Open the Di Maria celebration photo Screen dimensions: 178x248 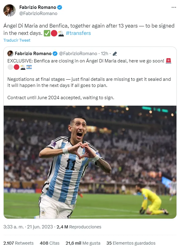tap(90, 162)
